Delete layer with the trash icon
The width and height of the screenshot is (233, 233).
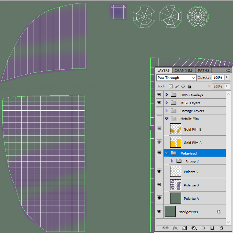coord(221,228)
